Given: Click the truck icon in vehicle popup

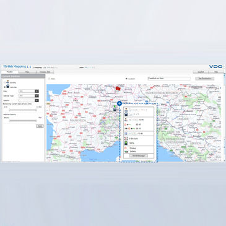Looking at the screenshot, I should (x=126, y=114).
